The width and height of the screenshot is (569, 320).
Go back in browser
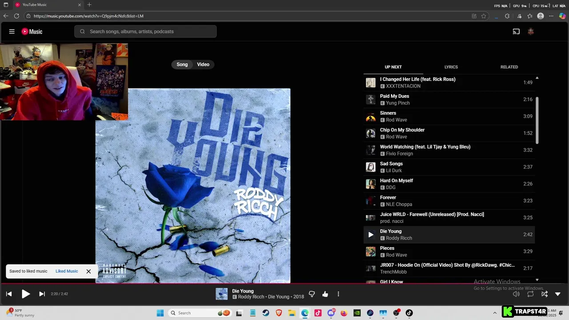6,16
